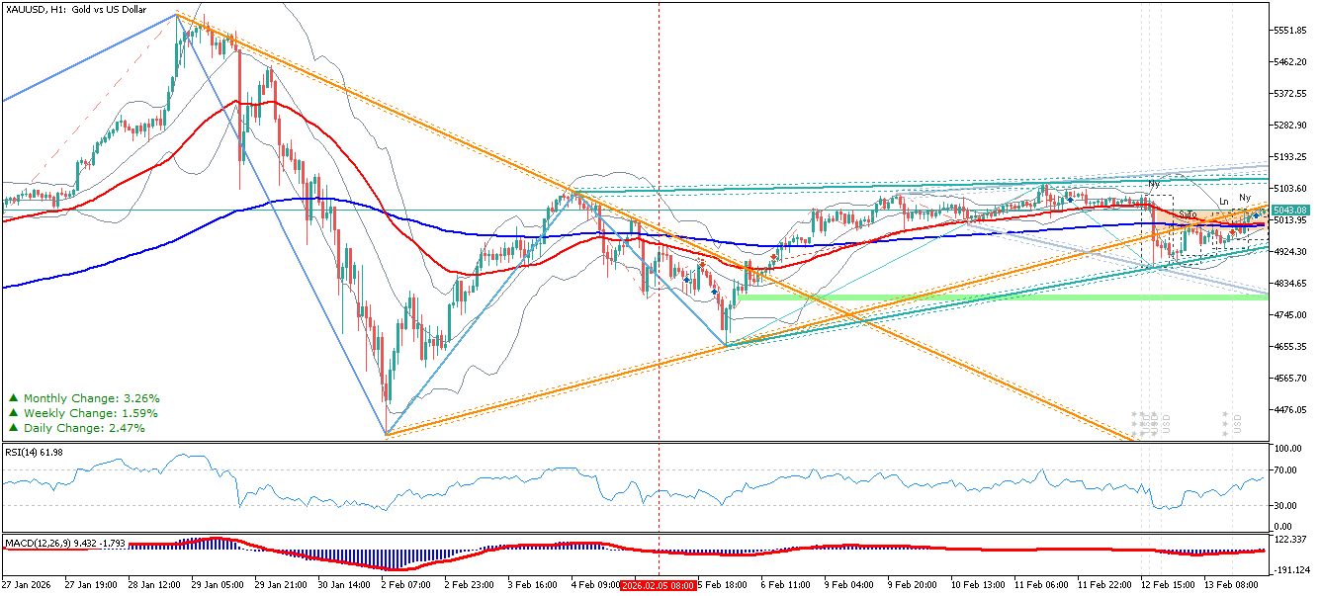This screenshot has height=596, width=1321.
Task: Select the rightmost USD news event marker
Action: [1237, 424]
